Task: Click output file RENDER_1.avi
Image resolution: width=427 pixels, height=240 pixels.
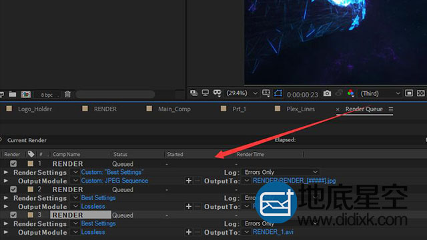Action: [x=273, y=232]
